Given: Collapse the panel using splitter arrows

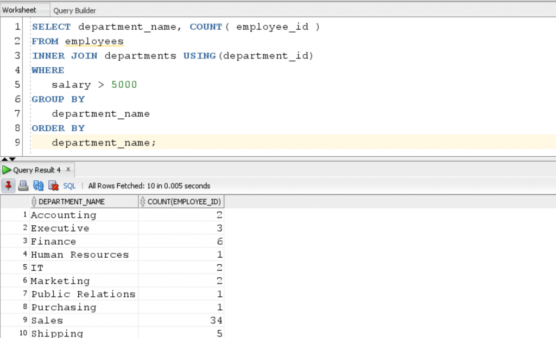Looking at the screenshot, I should [x=5, y=158].
